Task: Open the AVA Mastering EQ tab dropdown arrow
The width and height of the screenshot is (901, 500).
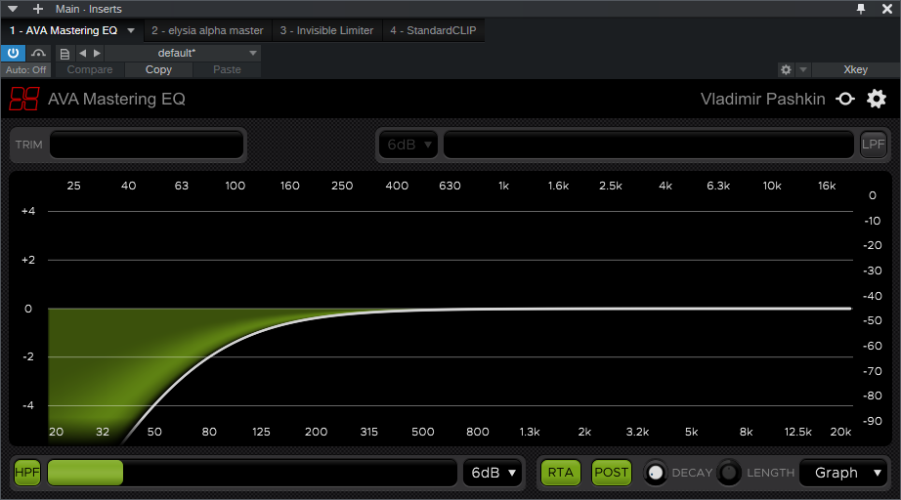Action: pyautogui.click(x=131, y=31)
